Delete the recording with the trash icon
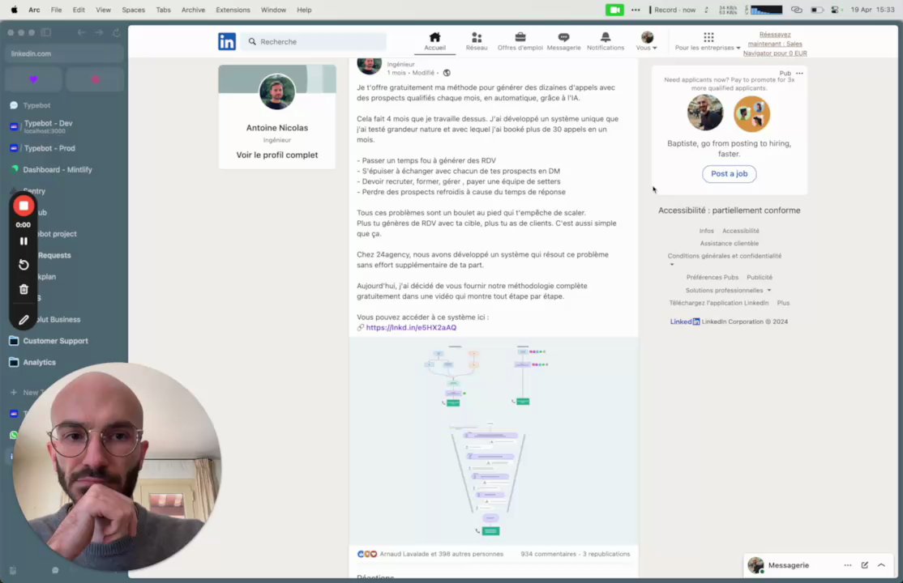 coord(24,289)
